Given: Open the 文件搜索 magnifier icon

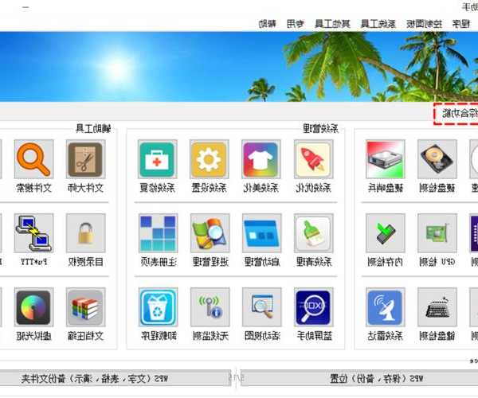Looking at the screenshot, I should coord(33,160).
